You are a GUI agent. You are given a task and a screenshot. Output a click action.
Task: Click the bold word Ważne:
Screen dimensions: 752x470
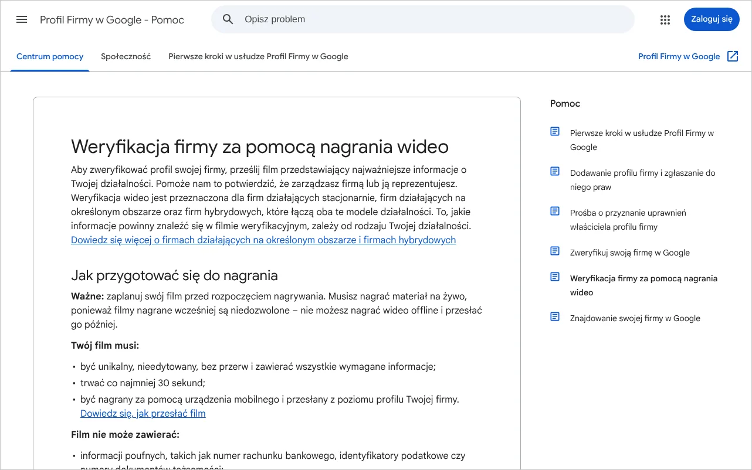point(87,297)
